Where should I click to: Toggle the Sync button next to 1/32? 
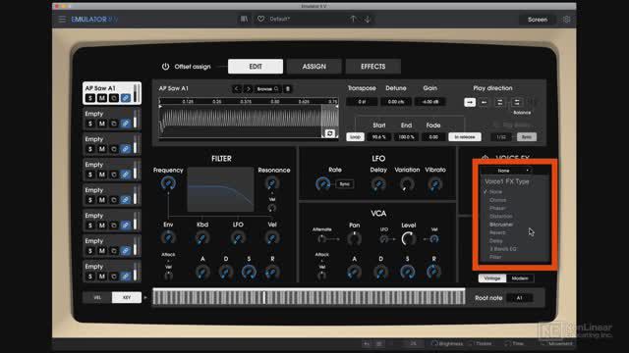coord(527,137)
